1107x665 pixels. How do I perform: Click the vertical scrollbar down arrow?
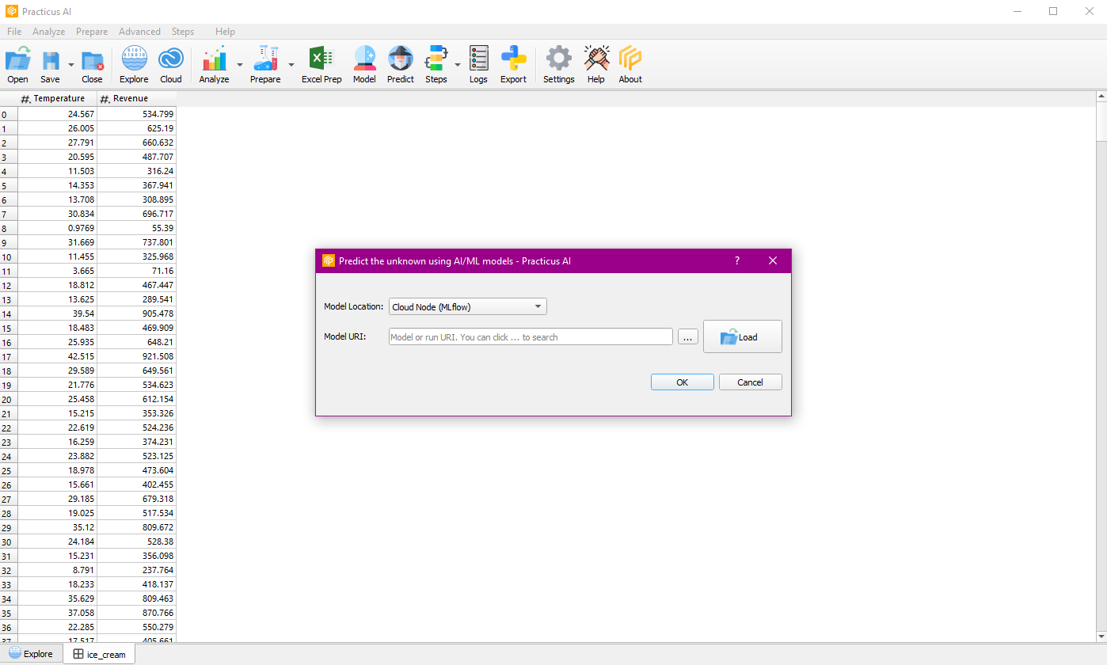coord(1101,636)
